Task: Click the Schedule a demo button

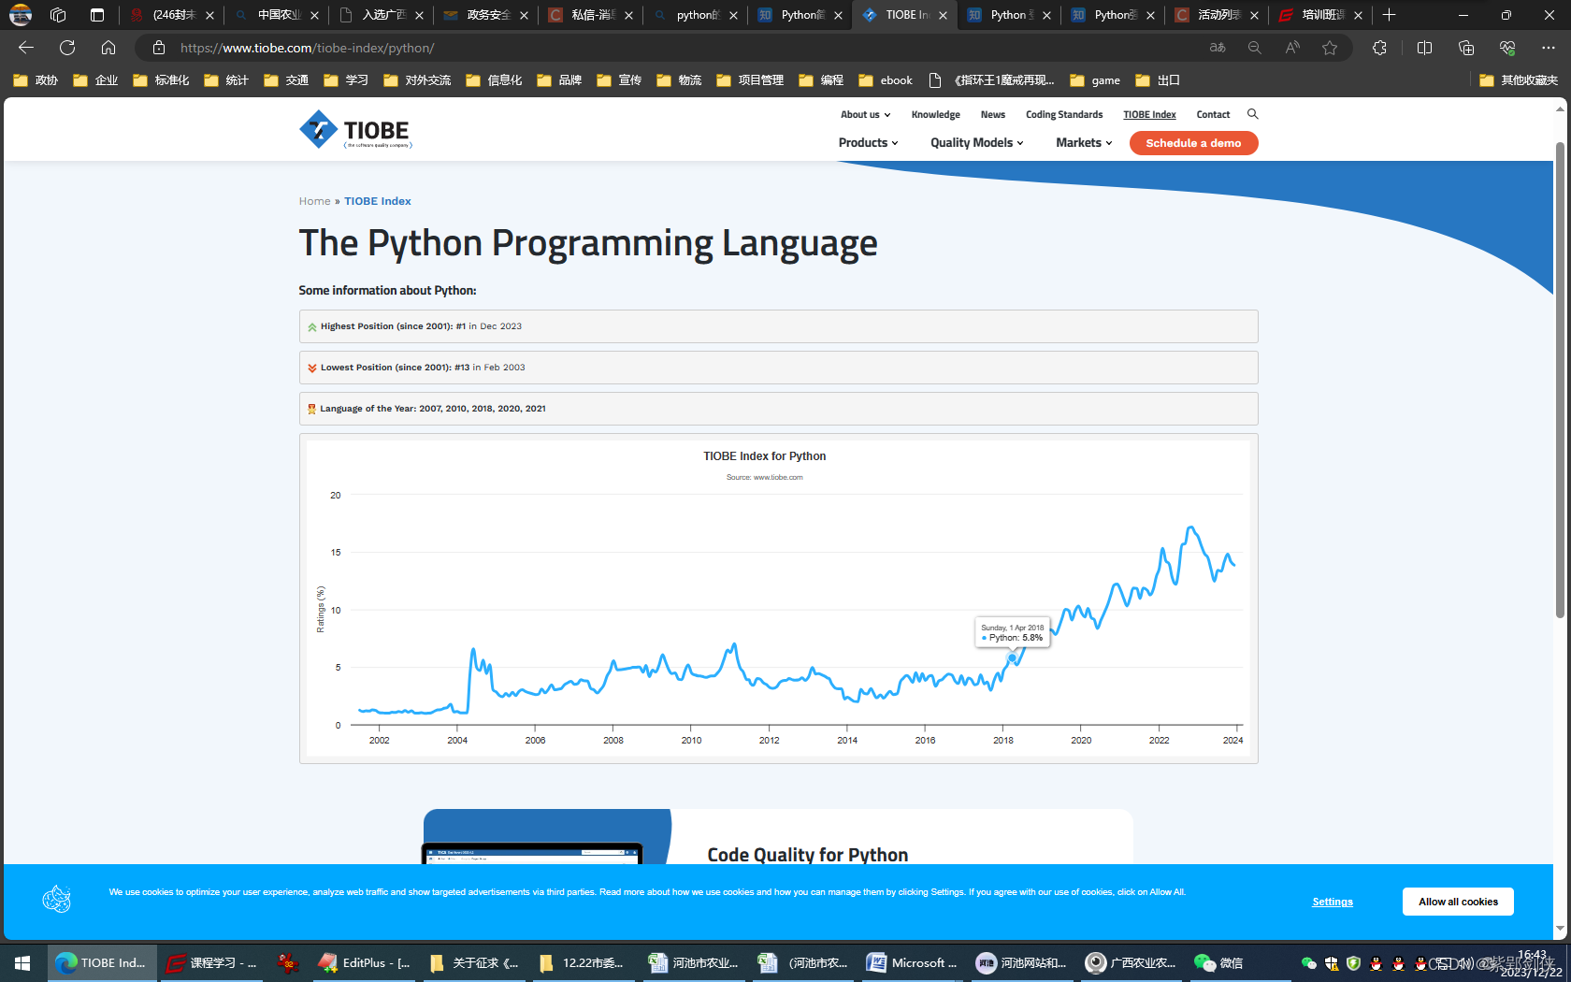Action: (1193, 143)
